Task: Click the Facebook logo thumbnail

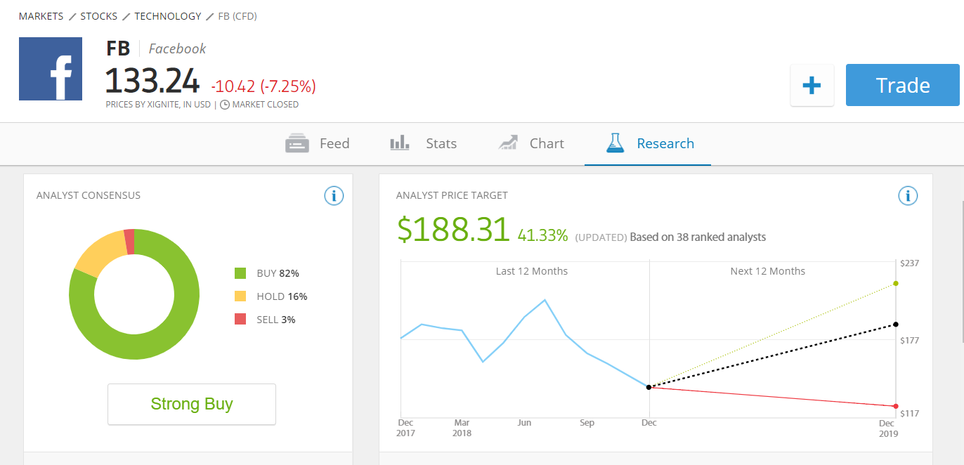Action: (x=51, y=69)
